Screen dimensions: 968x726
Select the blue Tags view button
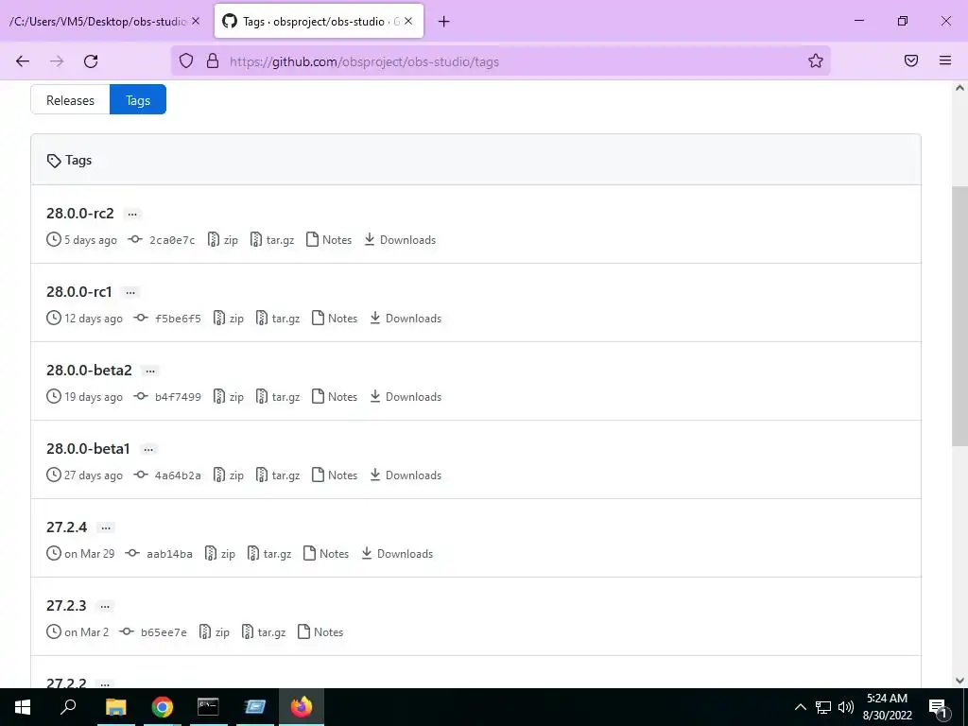138,100
